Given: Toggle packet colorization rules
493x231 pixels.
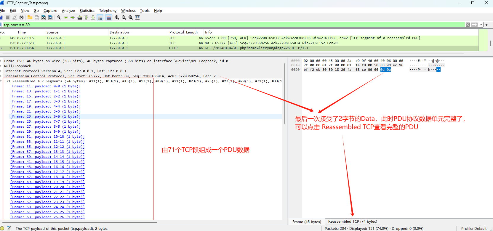Looking at the screenshot, I should click(109, 17).
